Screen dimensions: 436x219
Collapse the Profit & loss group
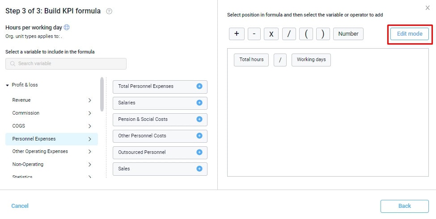pyautogui.click(x=8, y=85)
